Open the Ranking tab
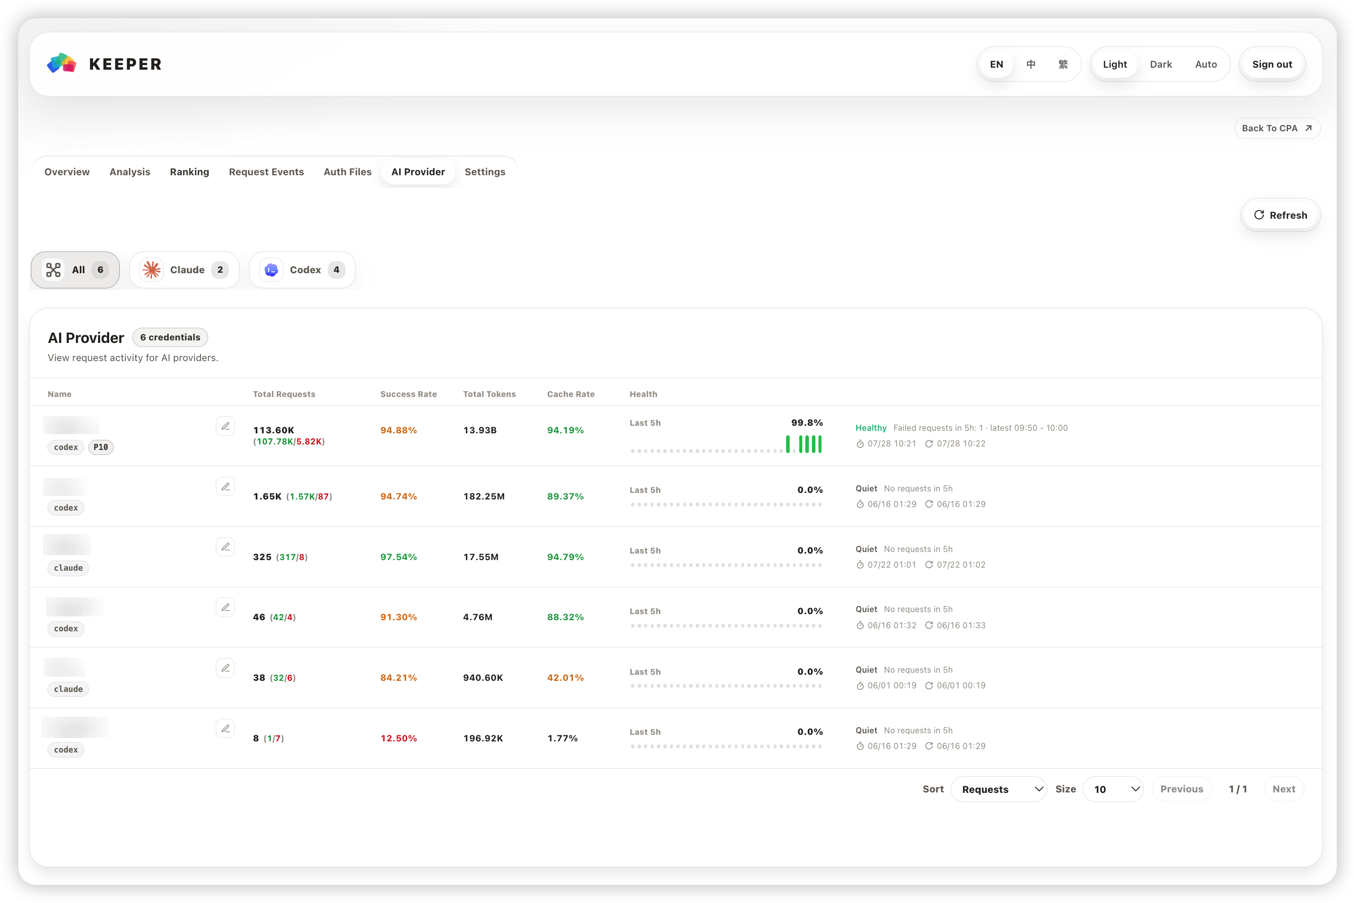Viewport: 1355px width, 903px height. 189,172
